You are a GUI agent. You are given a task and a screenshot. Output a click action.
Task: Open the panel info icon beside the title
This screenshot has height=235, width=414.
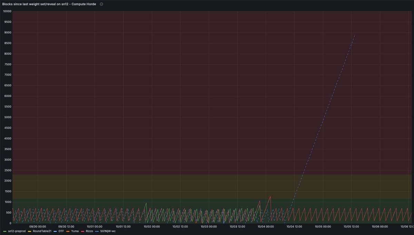click(x=101, y=4)
